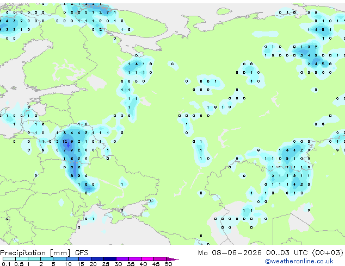The height and width of the screenshot is (266, 345).
Task: Click the legend swatch between 5 and 10
Action: click(60, 259)
